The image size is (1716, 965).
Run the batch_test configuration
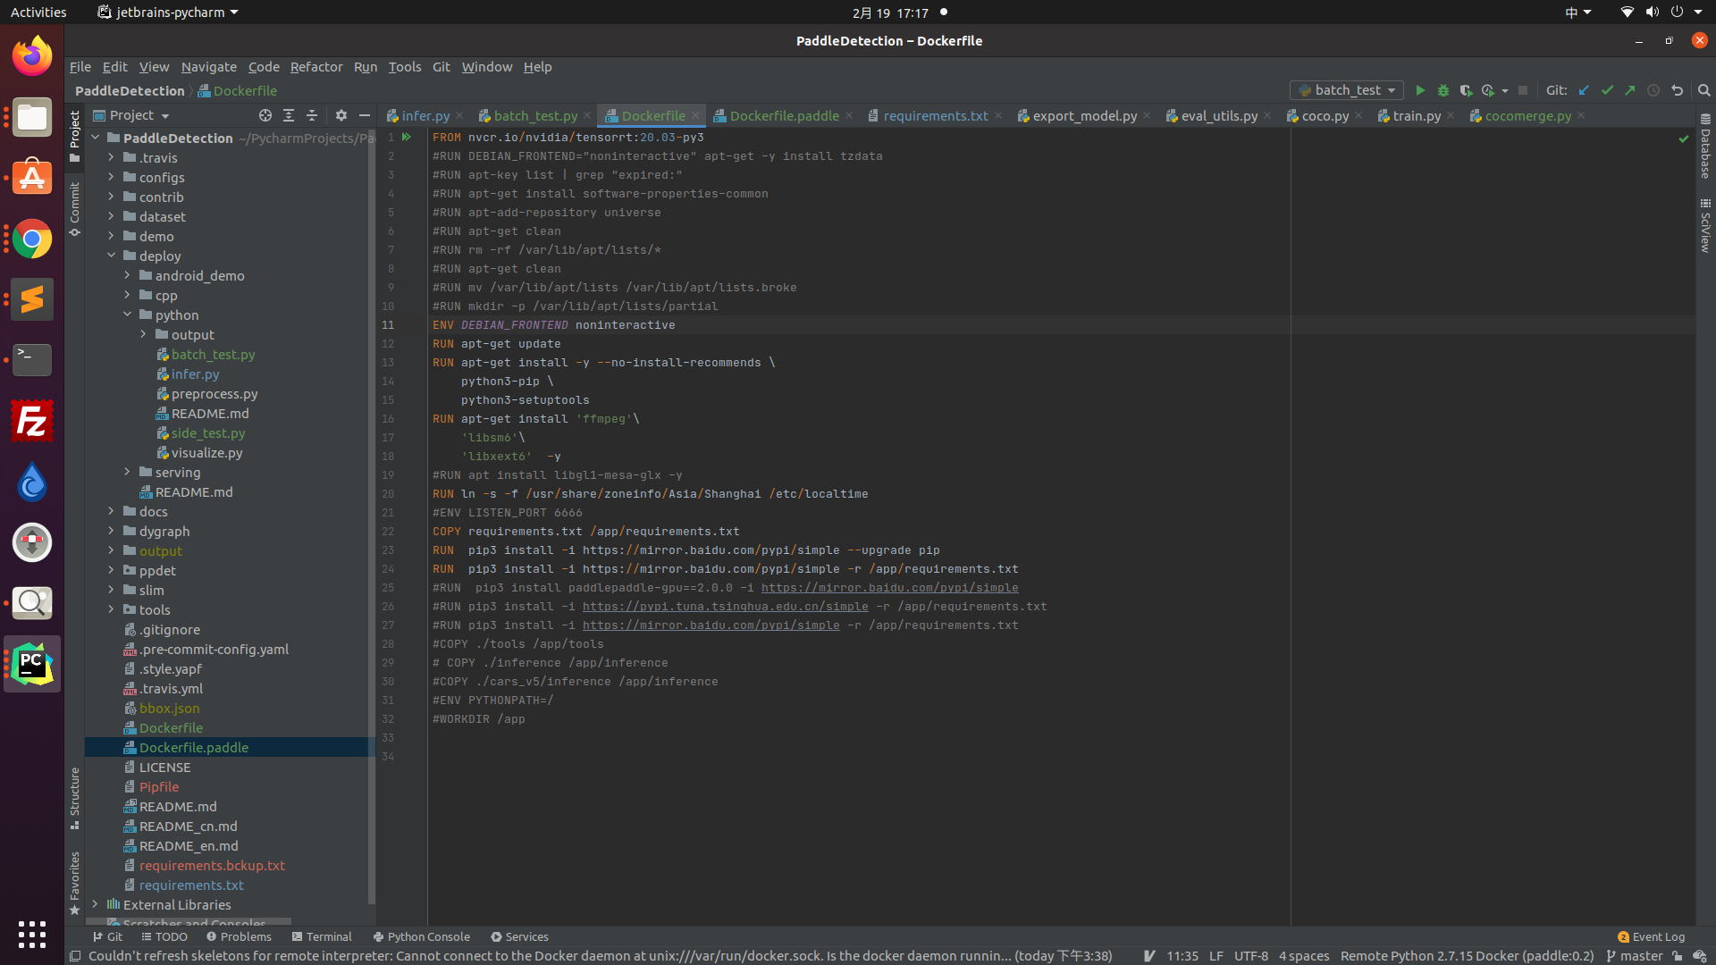click(1421, 90)
